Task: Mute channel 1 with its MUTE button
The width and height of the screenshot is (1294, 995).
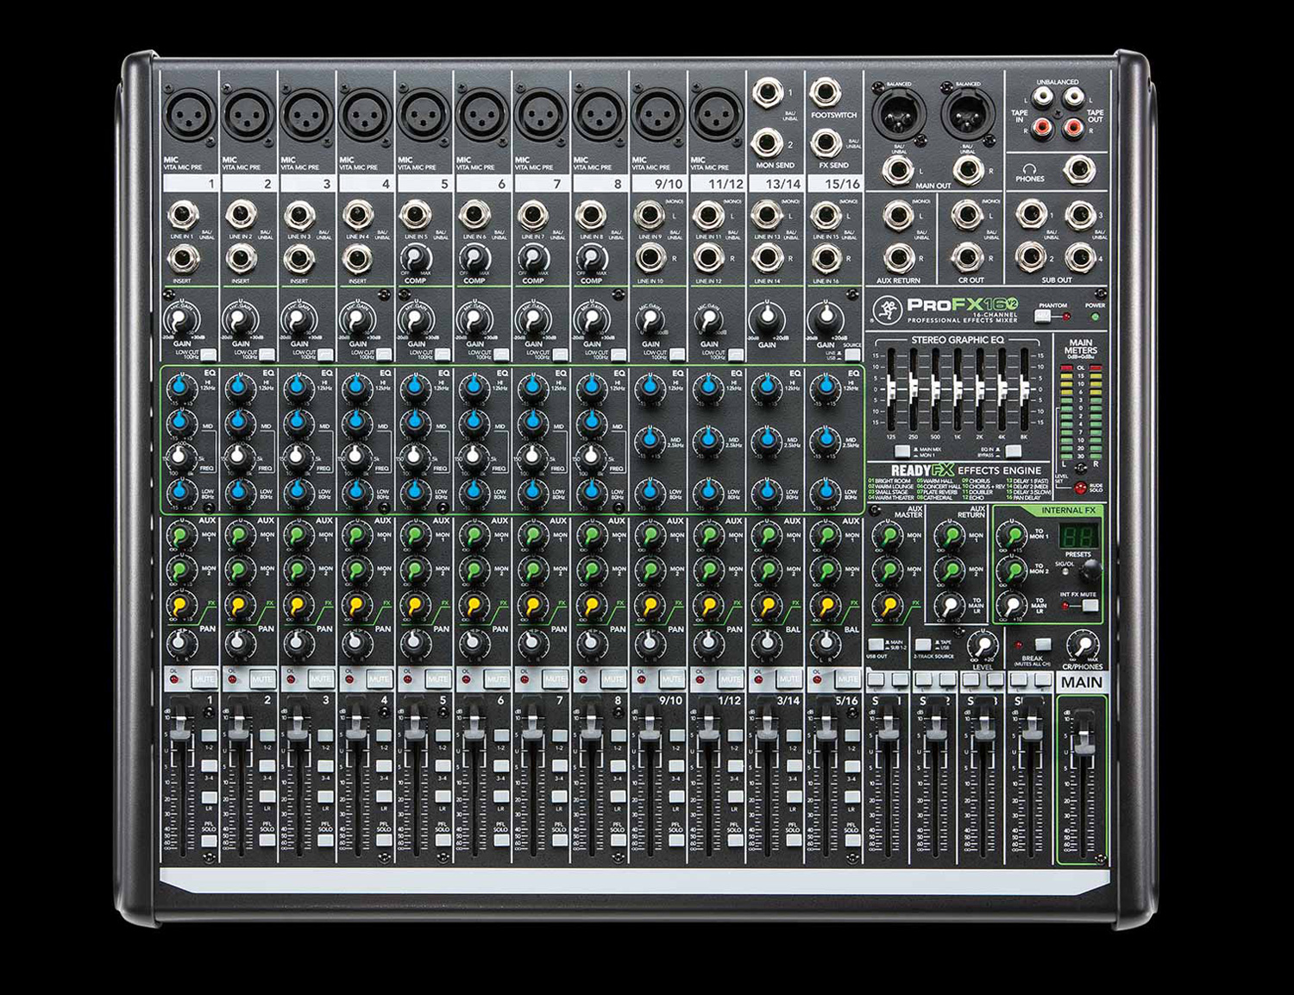Action: pos(204,679)
